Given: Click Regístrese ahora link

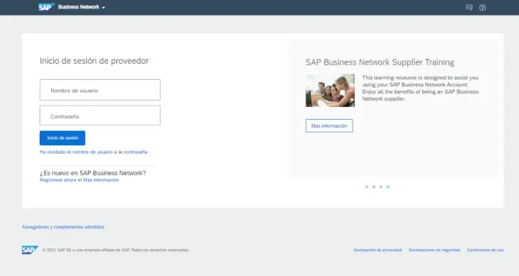Looking at the screenshot, I should [58, 180].
